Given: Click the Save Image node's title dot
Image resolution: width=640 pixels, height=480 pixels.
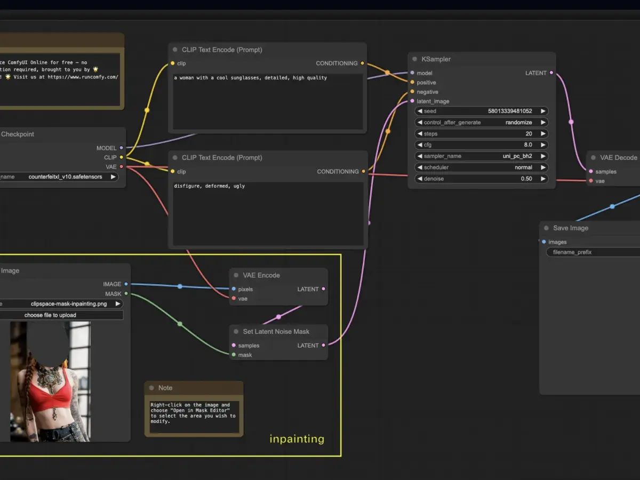Looking at the screenshot, I should point(546,228).
